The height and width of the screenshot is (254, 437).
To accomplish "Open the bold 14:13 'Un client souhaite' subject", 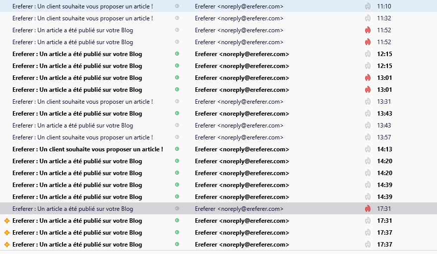I will 88,149.
